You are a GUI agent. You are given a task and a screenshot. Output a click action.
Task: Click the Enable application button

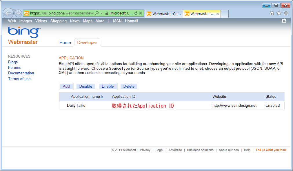[108, 86]
